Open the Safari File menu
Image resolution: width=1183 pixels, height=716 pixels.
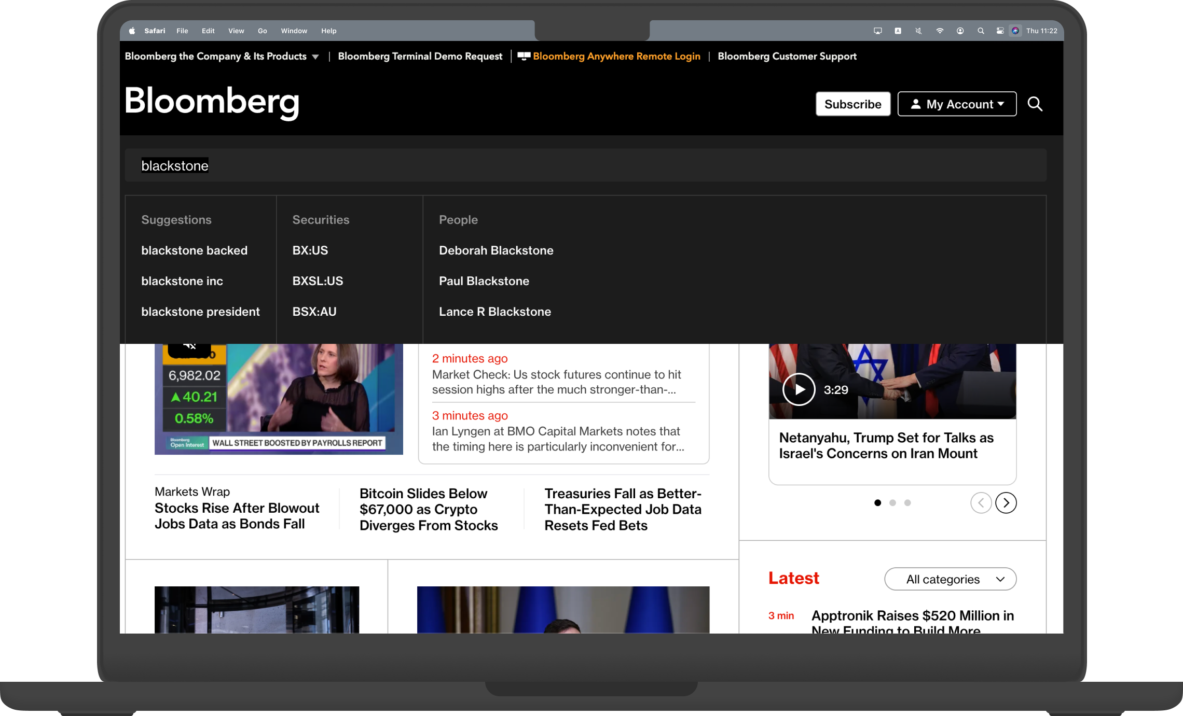tap(182, 31)
